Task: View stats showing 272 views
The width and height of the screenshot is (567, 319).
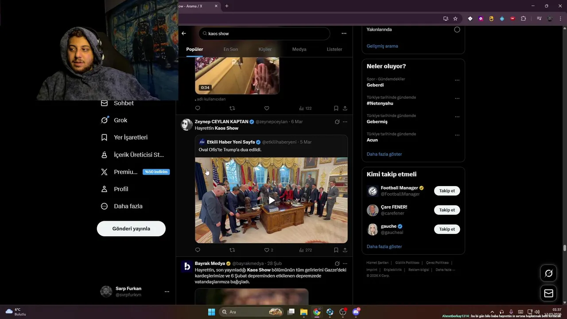Action: [305, 250]
